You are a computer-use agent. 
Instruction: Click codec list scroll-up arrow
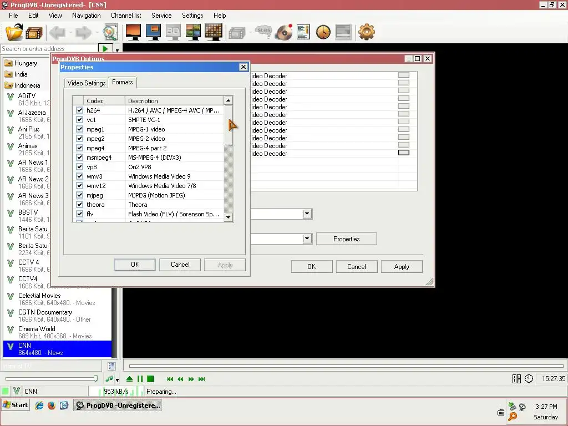228,100
